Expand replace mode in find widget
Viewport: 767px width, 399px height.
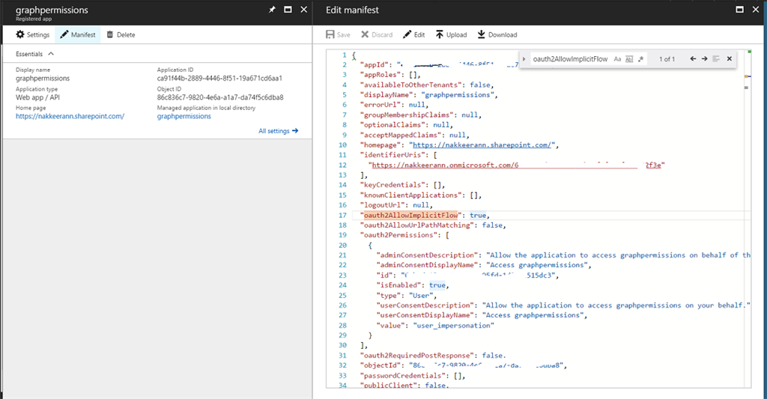[524, 59]
